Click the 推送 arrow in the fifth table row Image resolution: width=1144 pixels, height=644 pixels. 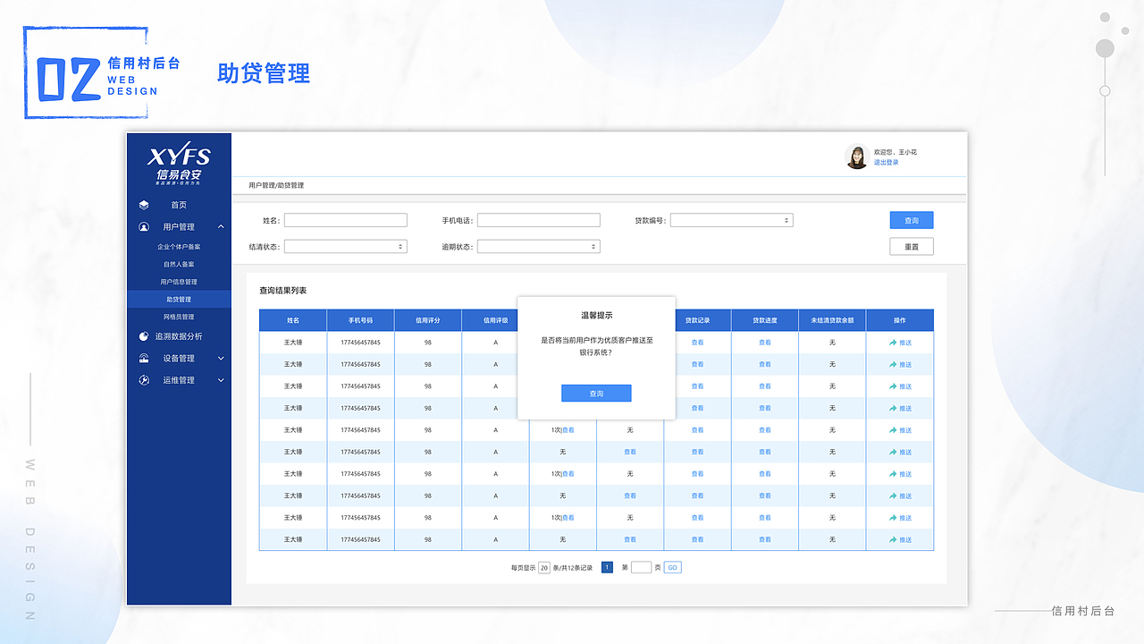tap(893, 430)
